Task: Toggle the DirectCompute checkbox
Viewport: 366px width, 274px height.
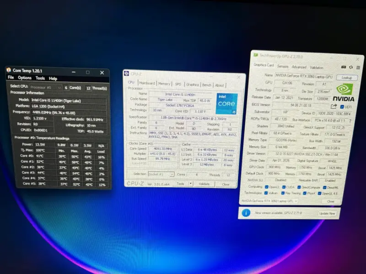Action: (299, 187)
